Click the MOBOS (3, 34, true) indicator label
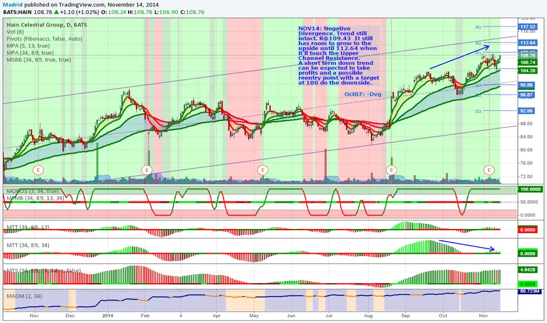Screen dimensions: 547x323 tap(32, 191)
